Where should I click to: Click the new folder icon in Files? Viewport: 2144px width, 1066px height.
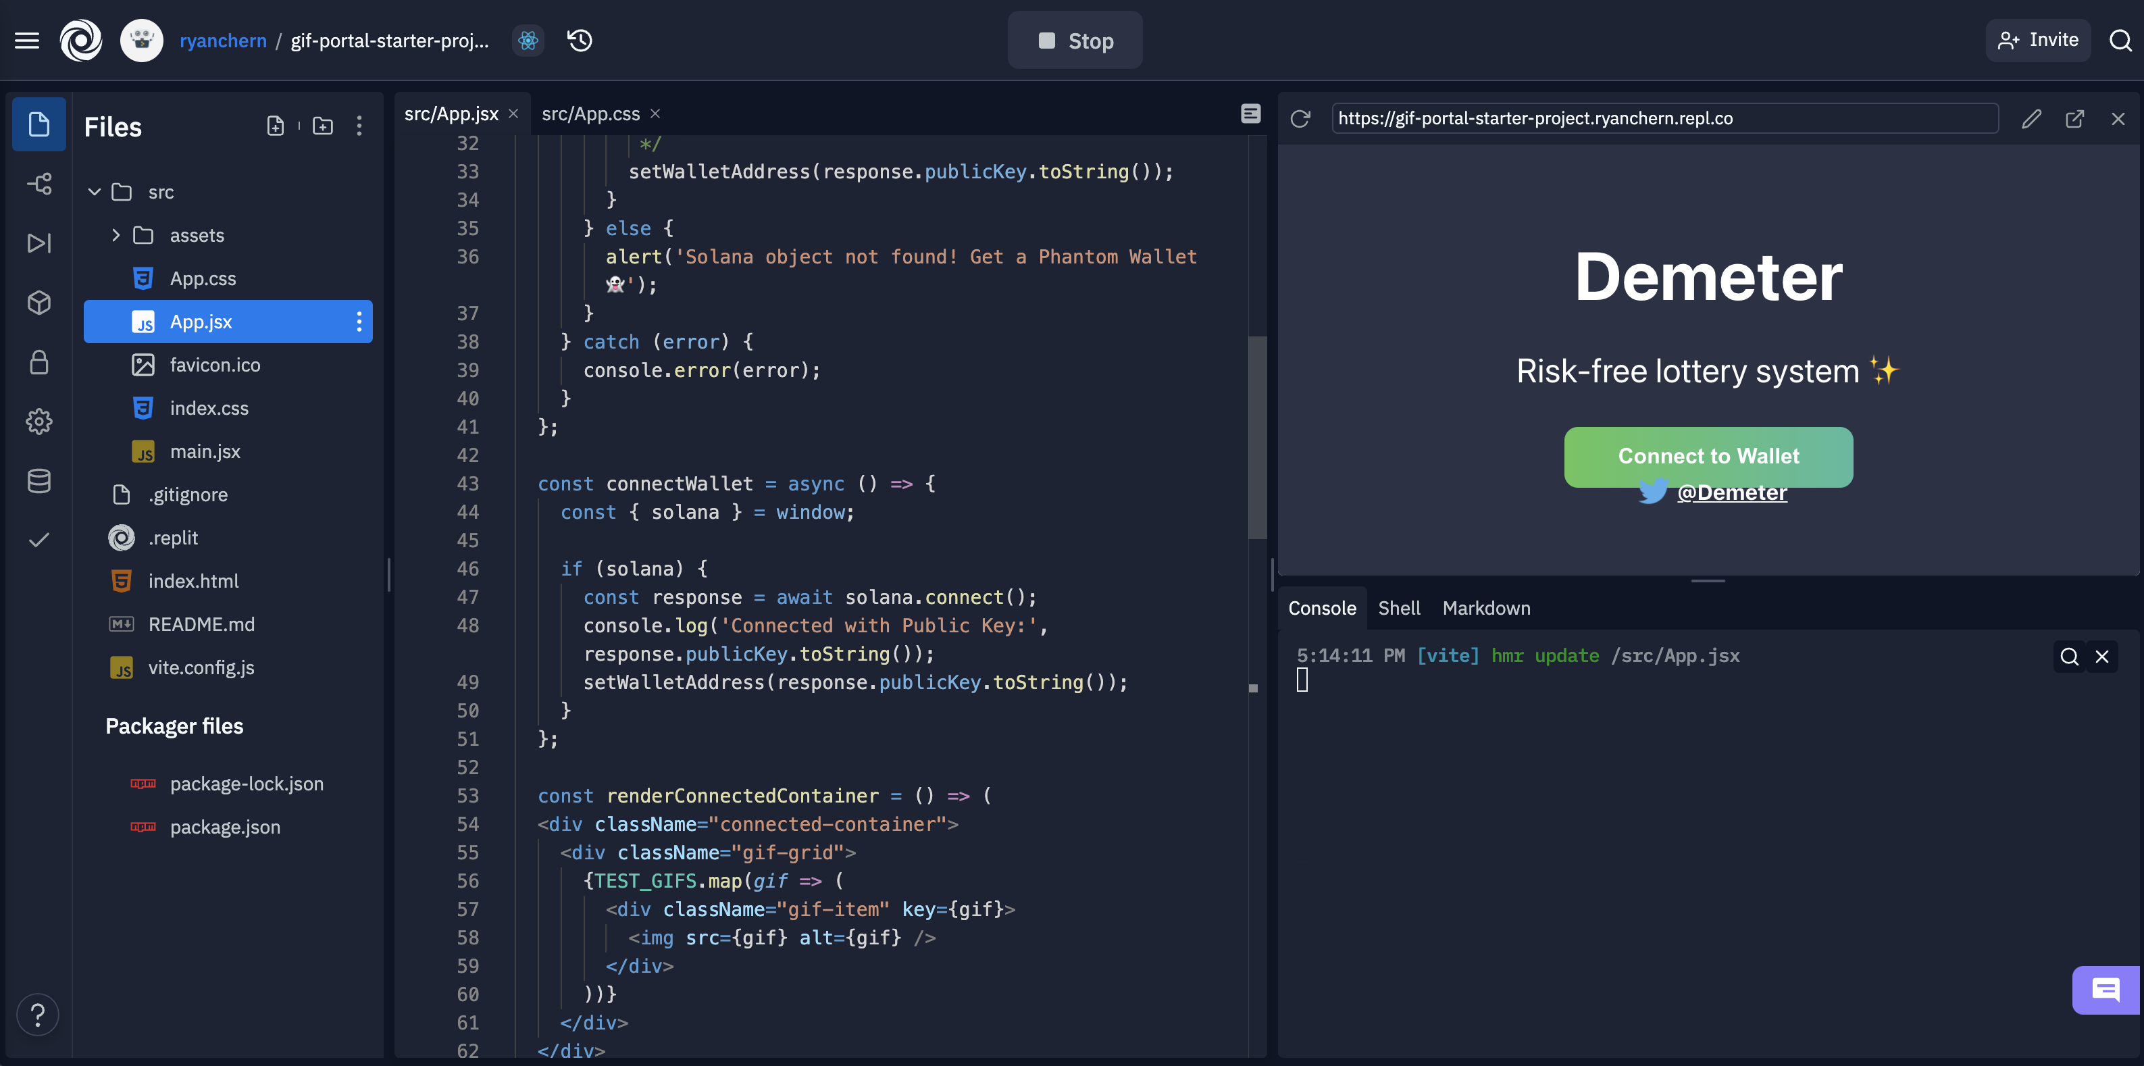click(x=322, y=126)
